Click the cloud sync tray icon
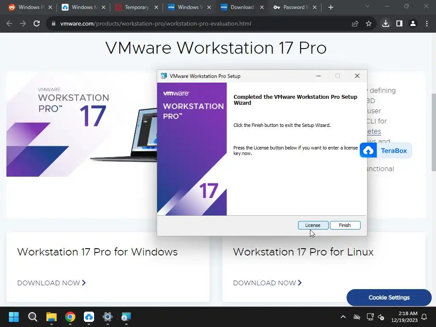436x327 pixels. pyautogui.click(x=357, y=317)
